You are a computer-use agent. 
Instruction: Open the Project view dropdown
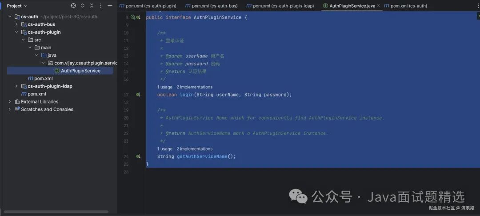[x=17, y=6]
